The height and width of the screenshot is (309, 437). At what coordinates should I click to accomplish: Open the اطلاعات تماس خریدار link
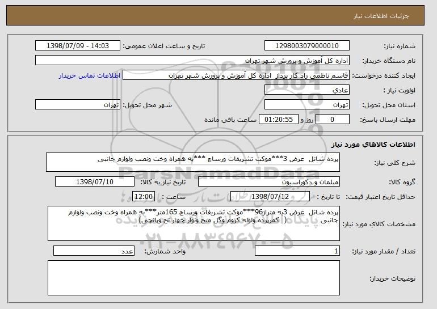tap(90, 75)
